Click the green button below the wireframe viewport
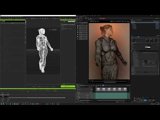Viewport: 160px width, 120px height. (x=68, y=86)
